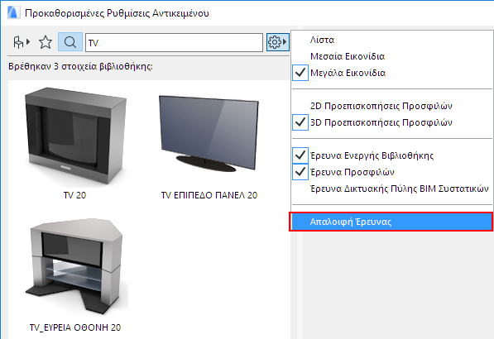494x339 pixels.
Task: Select 2D Προεπισκοπήσεις Προσφιλών
Action: 381,106
